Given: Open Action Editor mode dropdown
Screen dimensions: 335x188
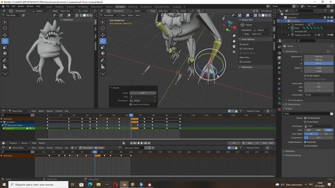Looking at the screenshot, I should 19,148.
